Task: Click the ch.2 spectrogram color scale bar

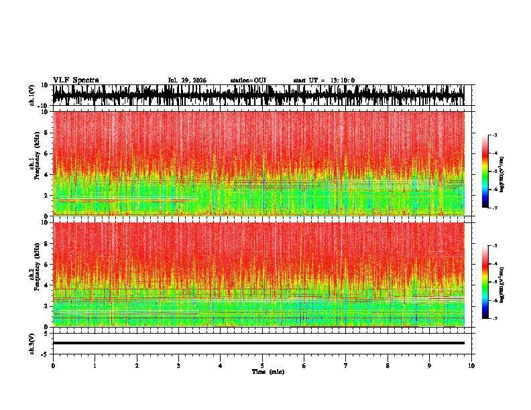Action: coord(485,282)
